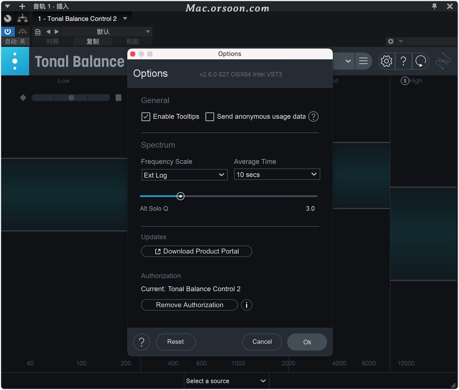The height and width of the screenshot is (390, 459).
Task: Click help icon beside anonymous usage data
Action: coord(313,116)
